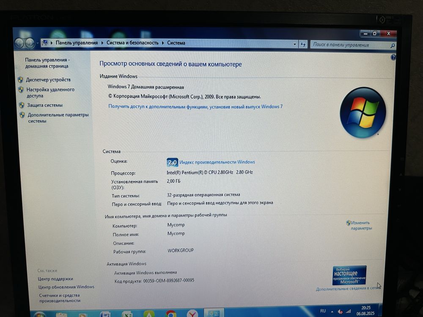423x317 pixels.
Task: Open the address bar history dropdown
Action: (295, 44)
